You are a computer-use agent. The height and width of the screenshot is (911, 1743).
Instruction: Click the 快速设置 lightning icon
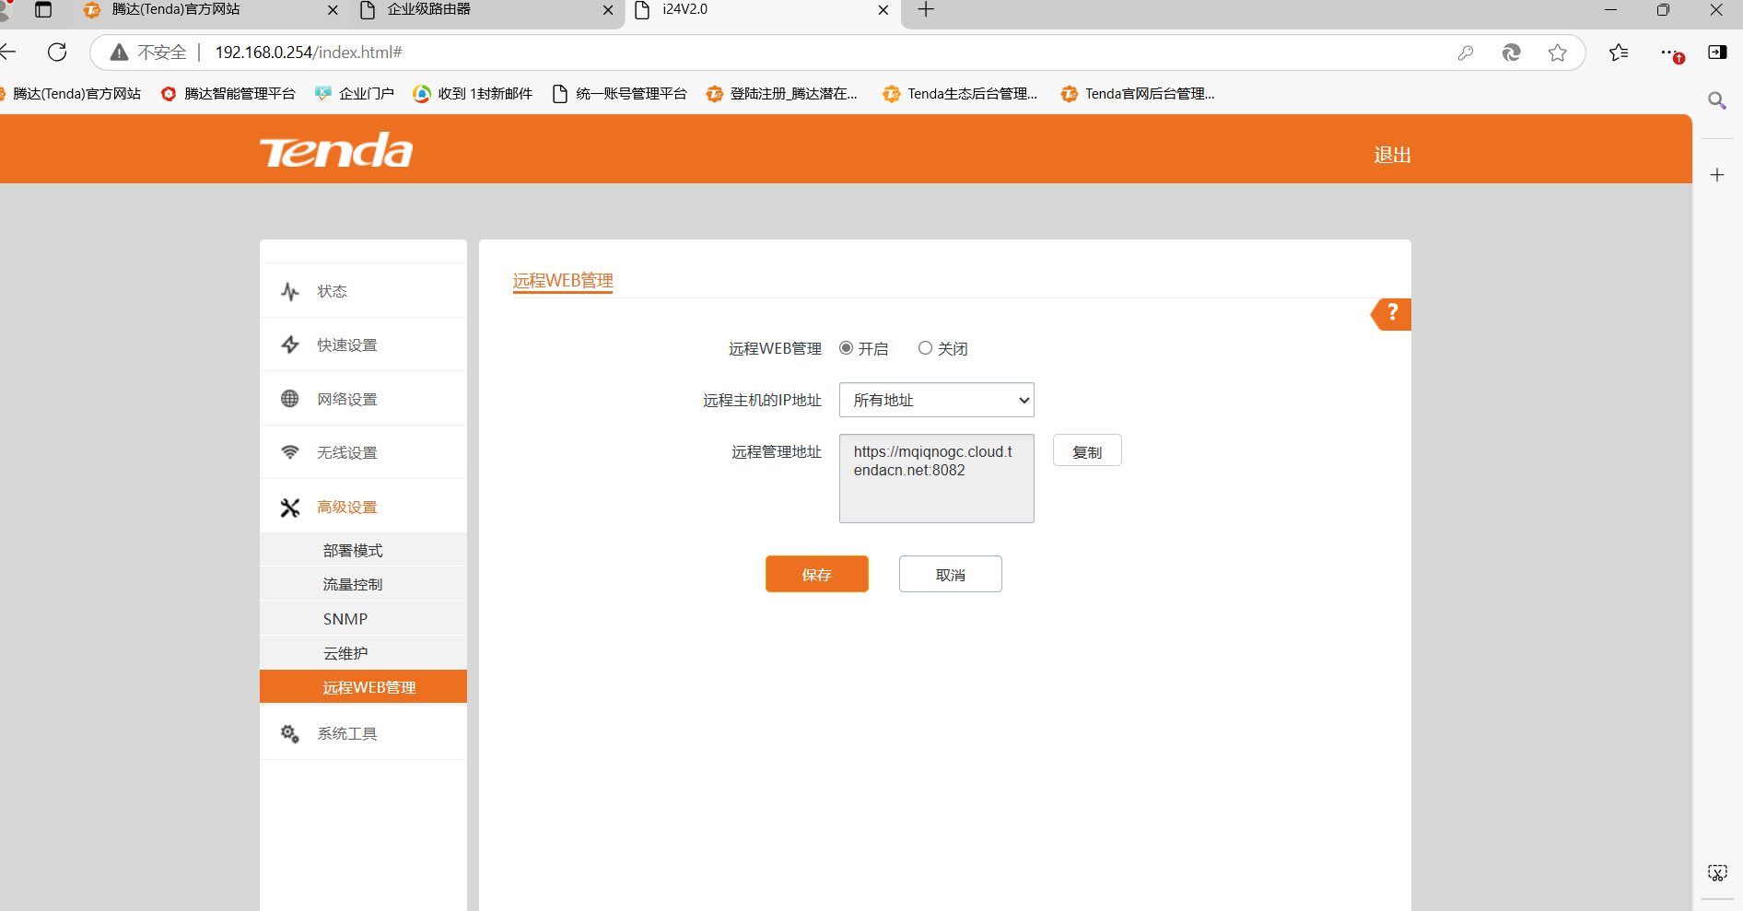pyautogui.click(x=289, y=344)
